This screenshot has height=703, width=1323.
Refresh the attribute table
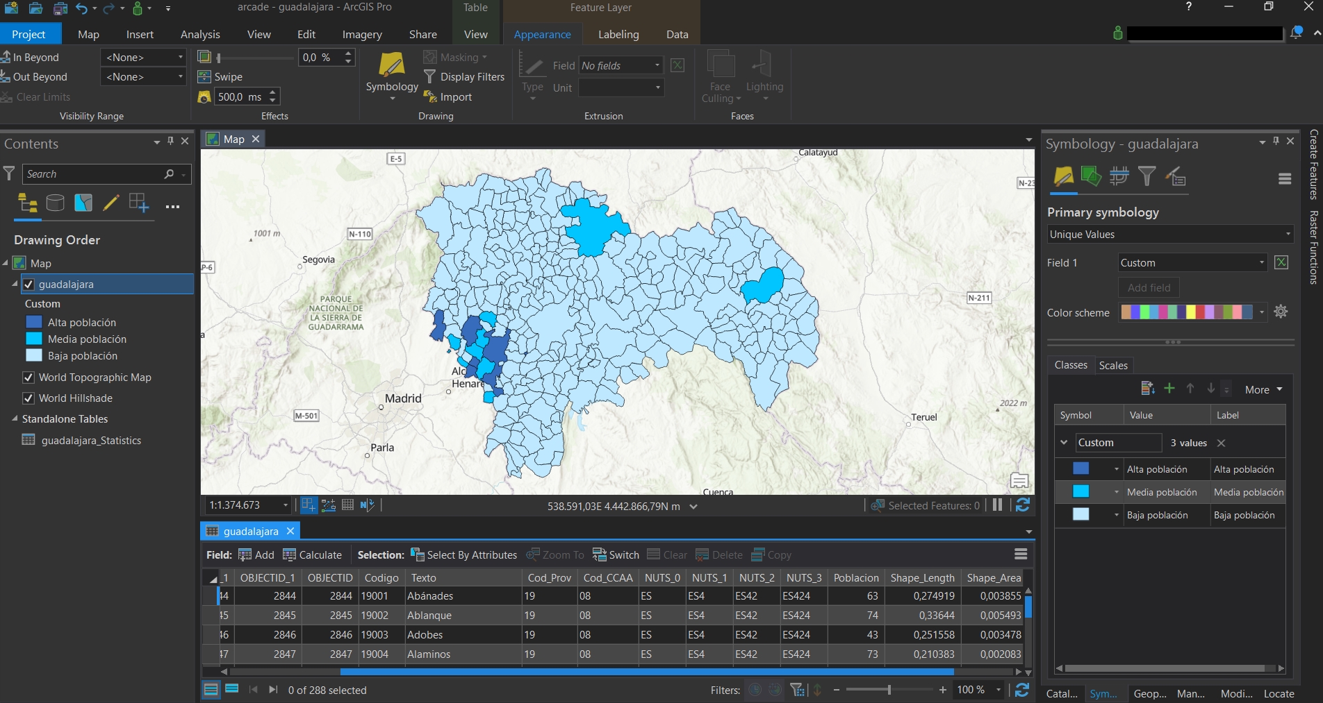click(1021, 690)
